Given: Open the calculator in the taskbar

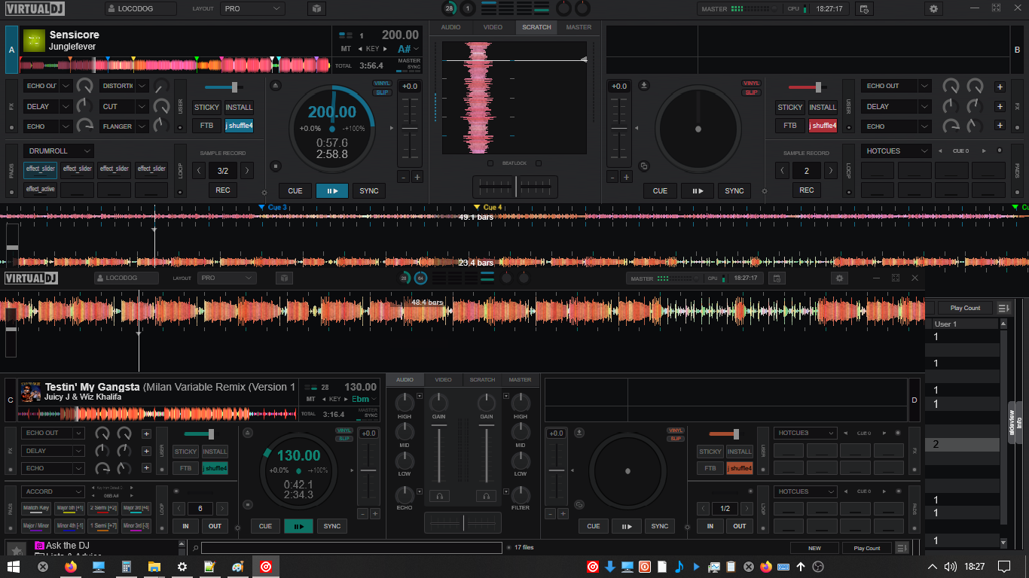Looking at the screenshot, I should [x=127, y=567].
